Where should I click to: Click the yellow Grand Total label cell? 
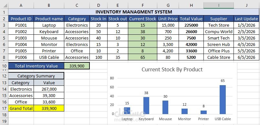[21, 108]
